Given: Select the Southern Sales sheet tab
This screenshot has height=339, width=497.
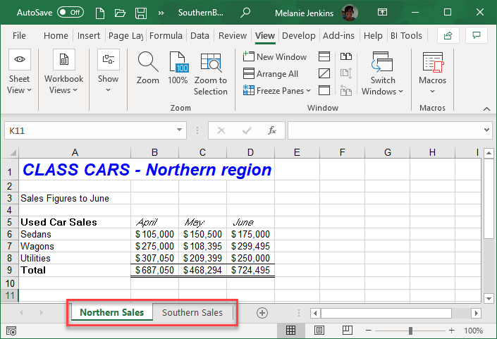Looking at the screenshot, I should coord(192,312).
